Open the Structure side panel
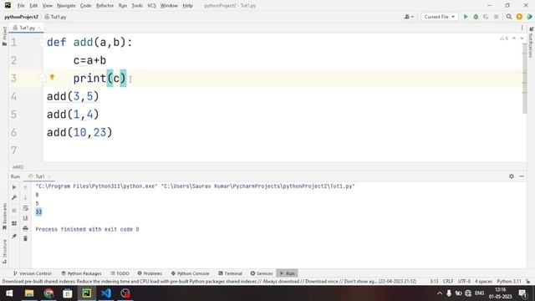The image size is (535, 301). pos(4,252)
